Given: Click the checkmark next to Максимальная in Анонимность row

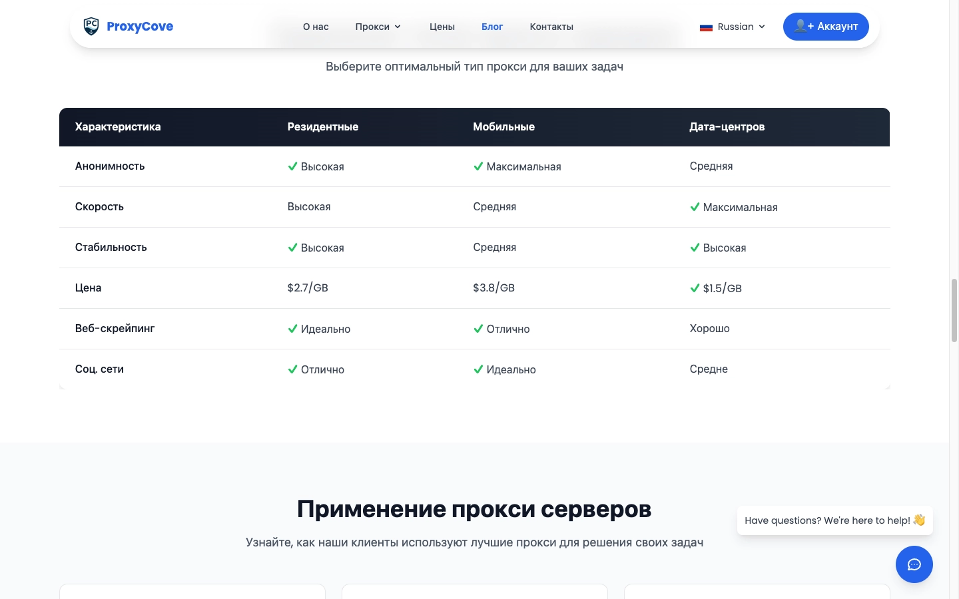Looking at the screenshot, I should click(478, 166).
